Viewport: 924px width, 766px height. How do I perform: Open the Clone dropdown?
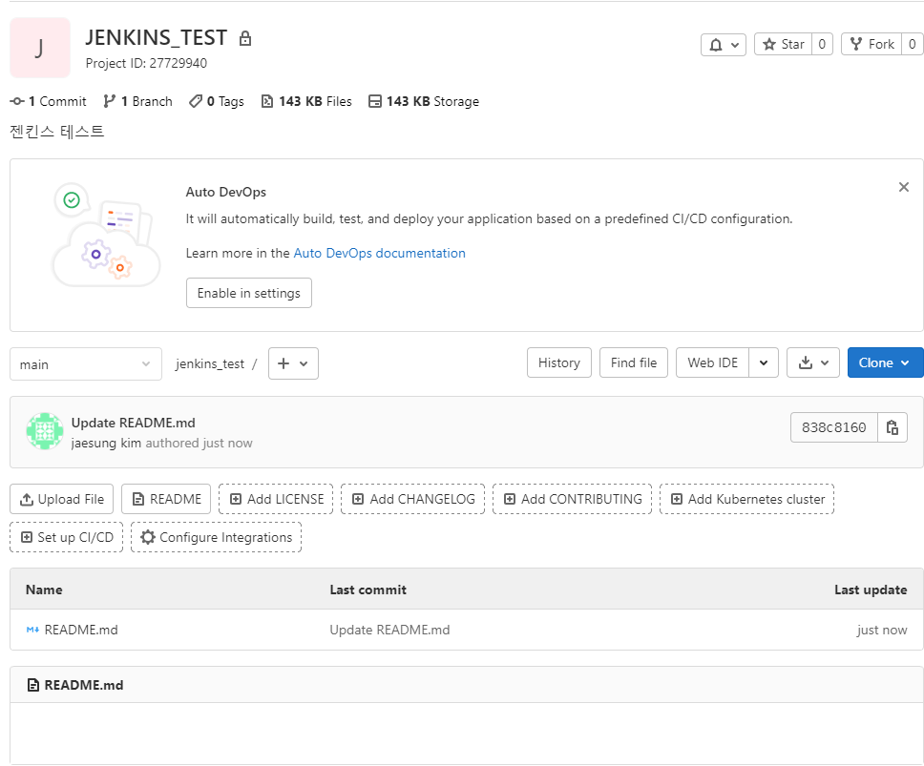[885, 362]
